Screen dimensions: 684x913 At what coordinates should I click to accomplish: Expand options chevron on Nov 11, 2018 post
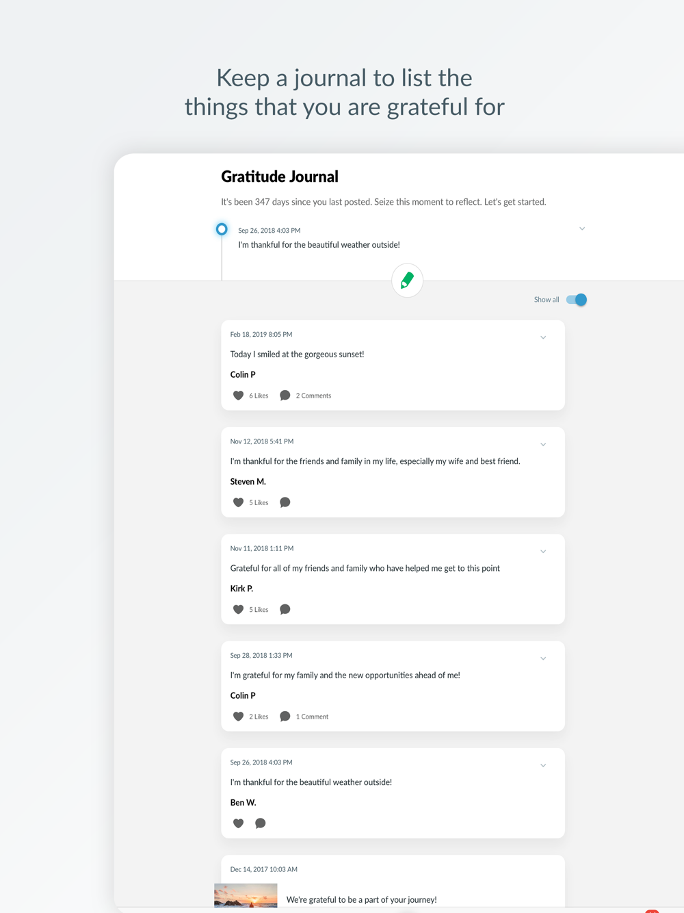point(543,551)
